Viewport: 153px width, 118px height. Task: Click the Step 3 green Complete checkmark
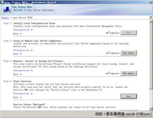coord(108,73)
